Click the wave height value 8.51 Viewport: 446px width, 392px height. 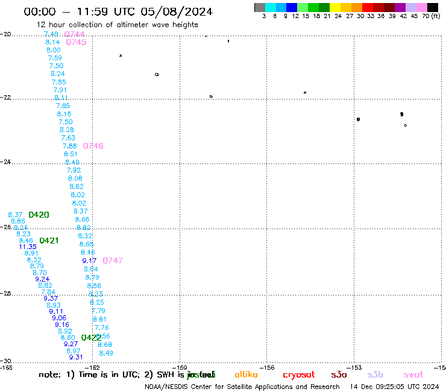pyautogui.click(x=71, y=154)
